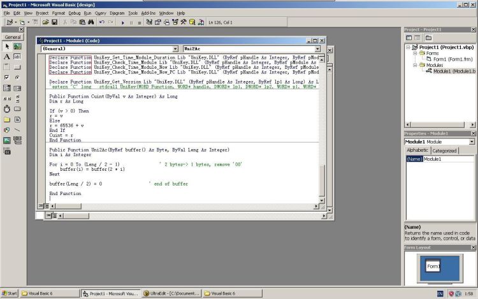
Task: Select the Timer stopwatch control in the toolbox
Action: pos(7,109)
